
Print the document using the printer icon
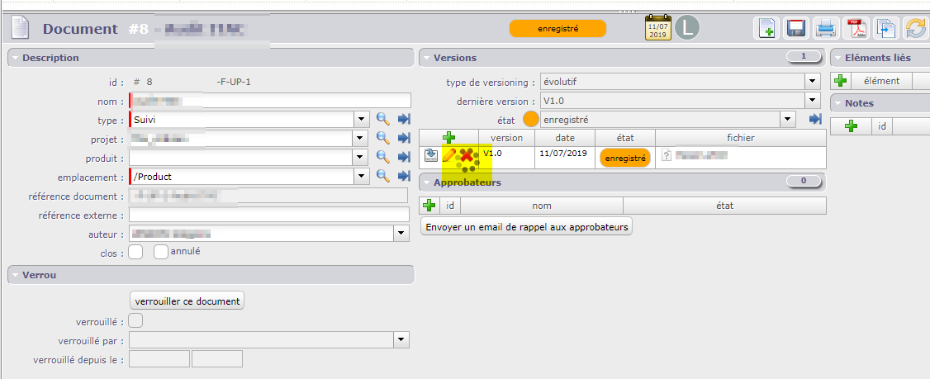pyautogui.click(x=825, y=29)
